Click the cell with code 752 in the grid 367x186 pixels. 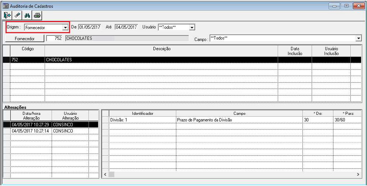point(28,60)
